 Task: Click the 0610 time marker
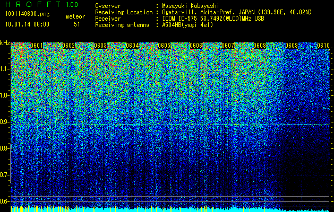click(x=323, y=46)
